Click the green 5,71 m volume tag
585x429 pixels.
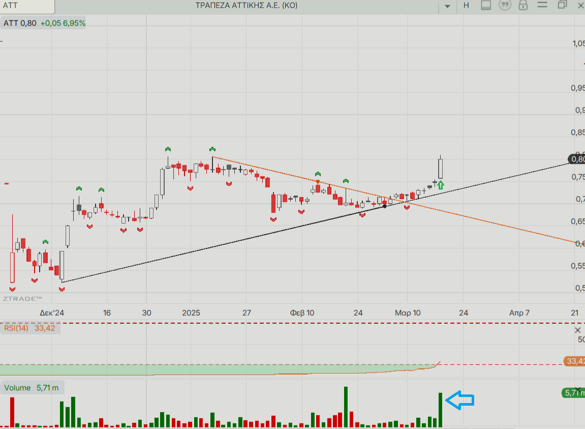573,393
